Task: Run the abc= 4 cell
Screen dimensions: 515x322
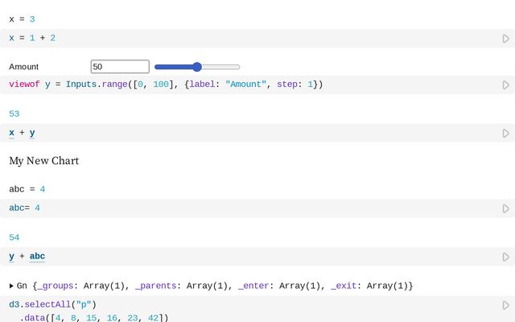Action: pyautogui.click(x=505, y=208)
